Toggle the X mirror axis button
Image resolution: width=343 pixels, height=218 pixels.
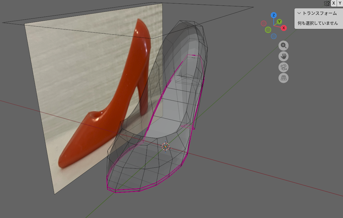tap(334, 3)
